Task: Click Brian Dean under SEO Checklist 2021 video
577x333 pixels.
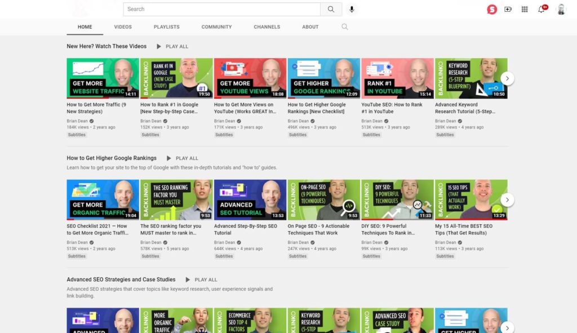Action: pos(77,242)
